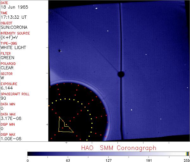
Task: Click the 191 label under the colorbar
Action: click(x=149, y=159)
